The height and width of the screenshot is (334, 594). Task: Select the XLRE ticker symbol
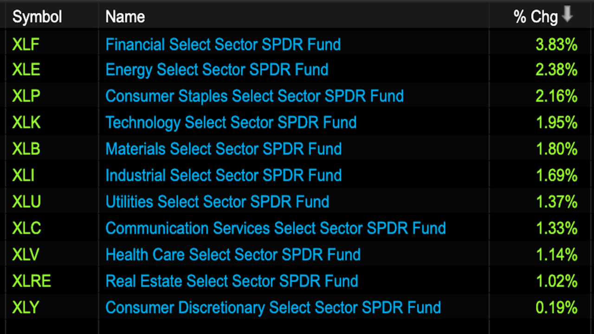[x=32, y=281]
